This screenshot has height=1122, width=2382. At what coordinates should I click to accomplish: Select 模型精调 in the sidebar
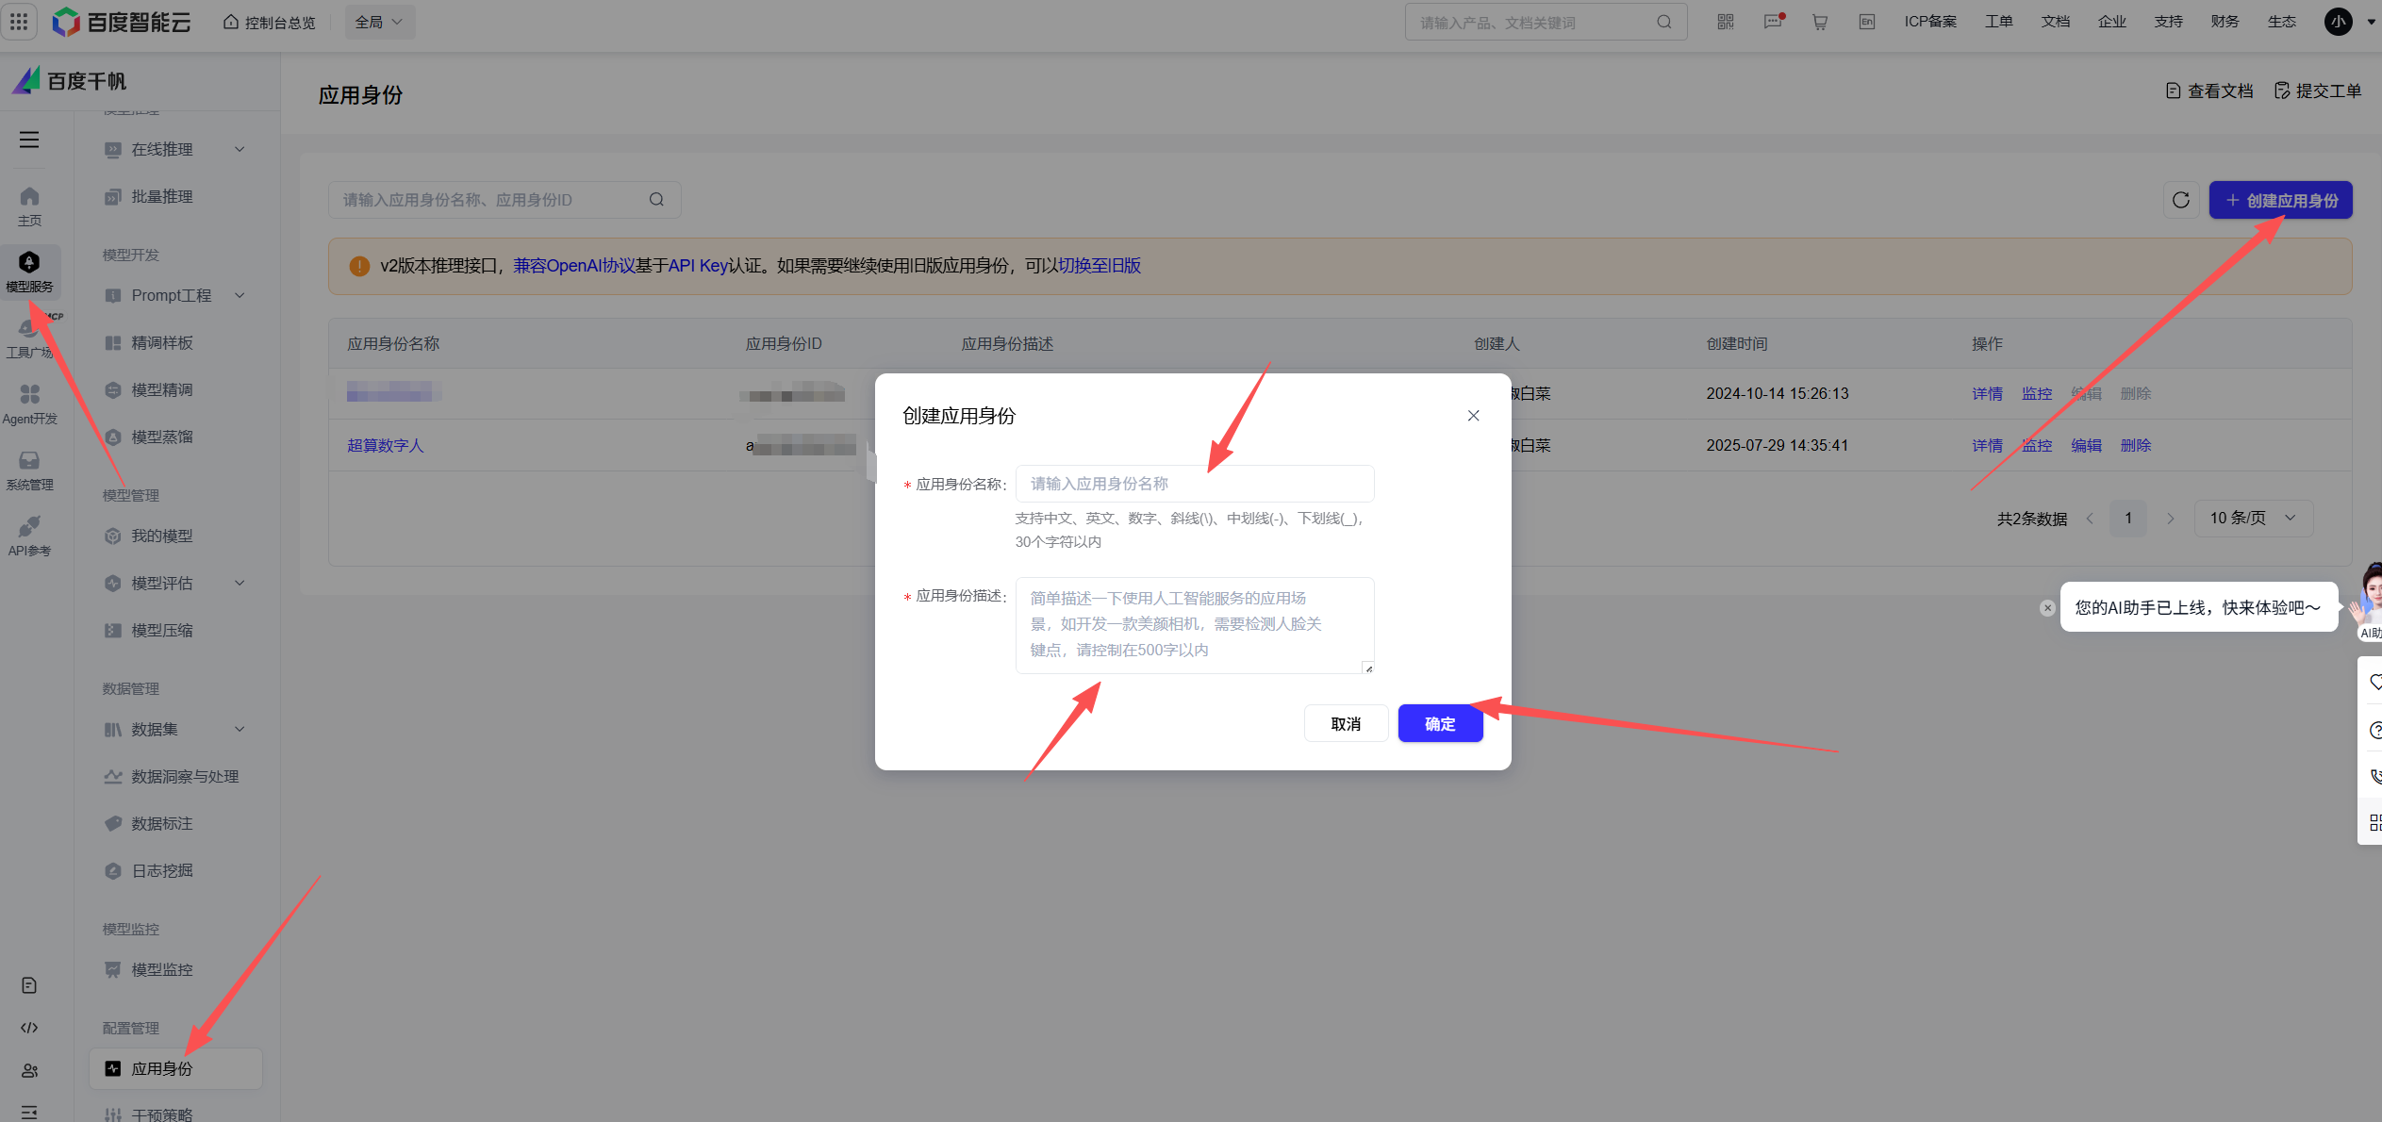coord(162,389)
